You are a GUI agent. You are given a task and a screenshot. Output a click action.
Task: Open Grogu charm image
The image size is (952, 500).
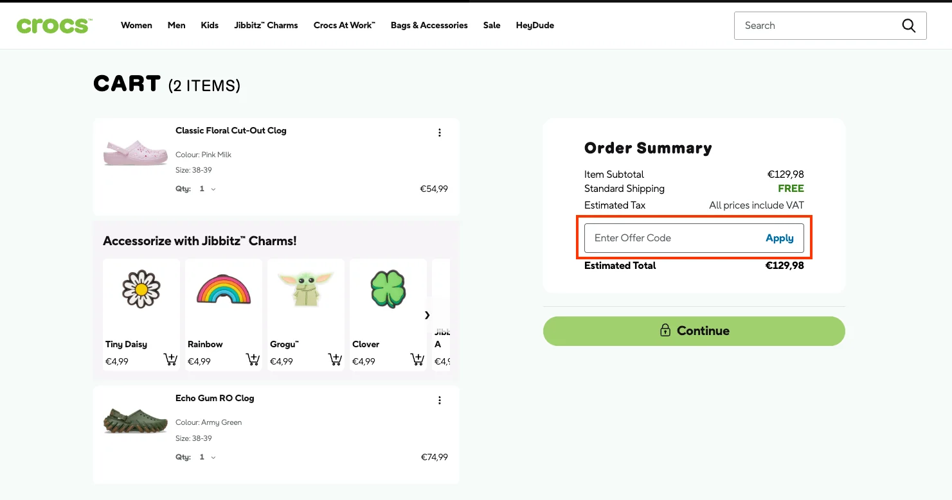coord(306,288)
